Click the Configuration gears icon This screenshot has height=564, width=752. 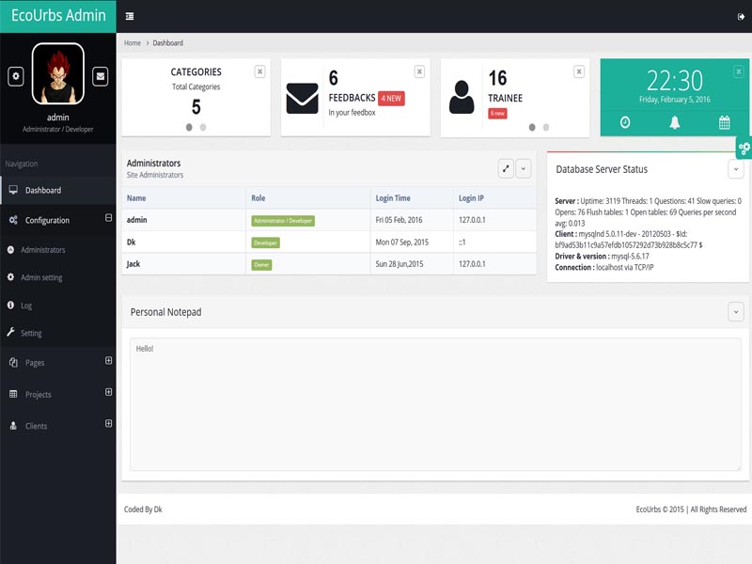point(13,220)
